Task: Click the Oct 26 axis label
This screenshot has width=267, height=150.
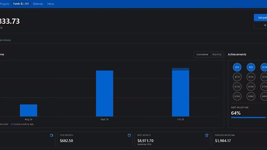Action: pos(181,120)
